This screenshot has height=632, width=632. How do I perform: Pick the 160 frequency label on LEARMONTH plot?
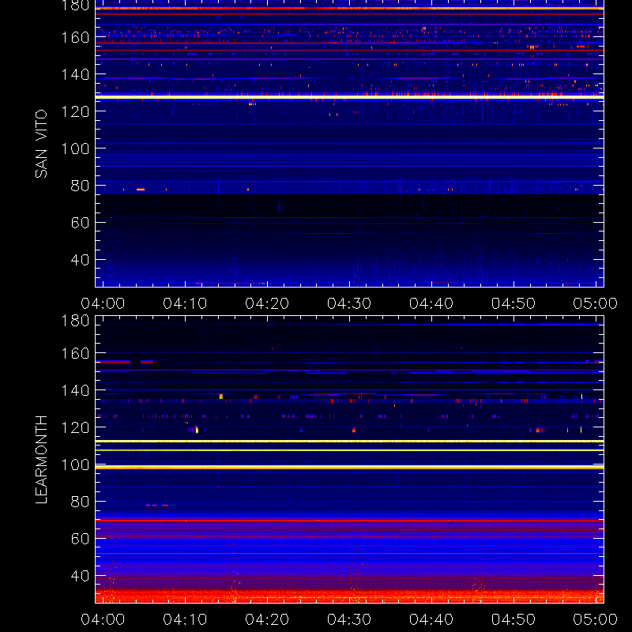[75, 353]
